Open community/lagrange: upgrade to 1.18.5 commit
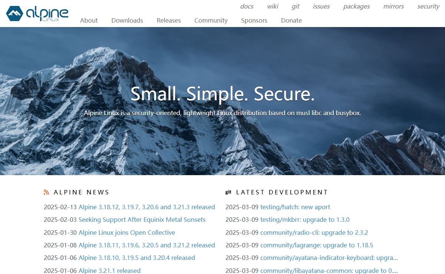 click(x=317, y=245)
